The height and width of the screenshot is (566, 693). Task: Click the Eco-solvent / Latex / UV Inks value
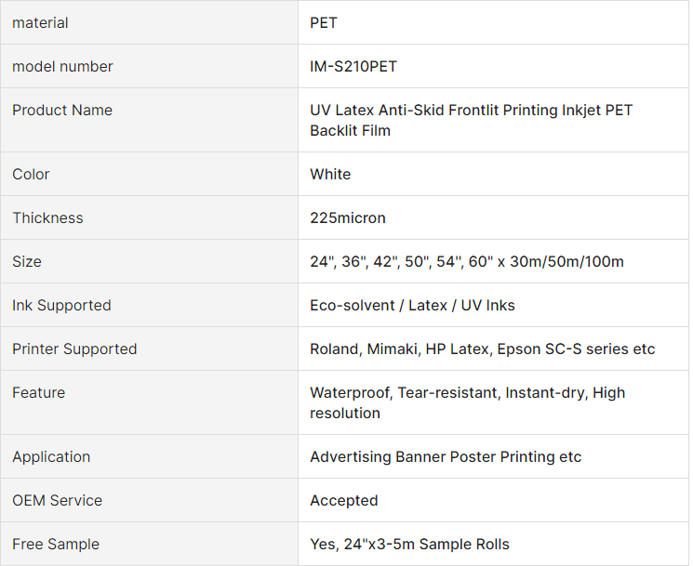click(x=412, y=305)
